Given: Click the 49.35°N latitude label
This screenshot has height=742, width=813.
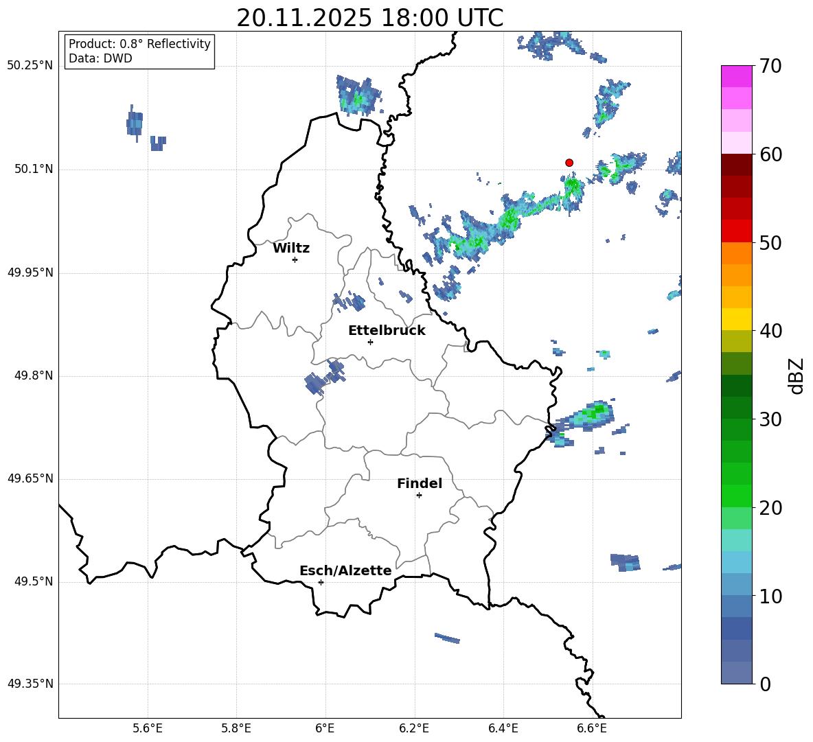Looking at the screenshot, I should tap(30, 684).
